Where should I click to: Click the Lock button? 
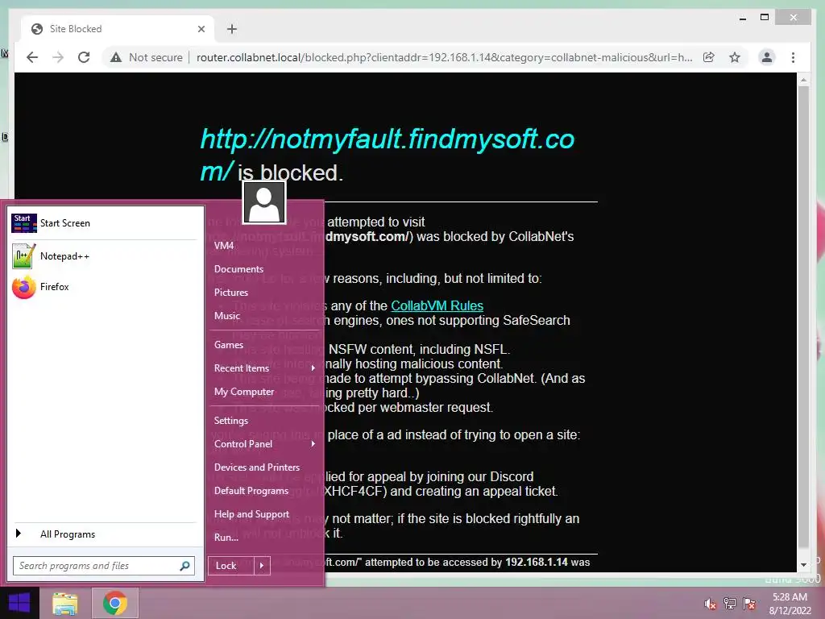231,566
